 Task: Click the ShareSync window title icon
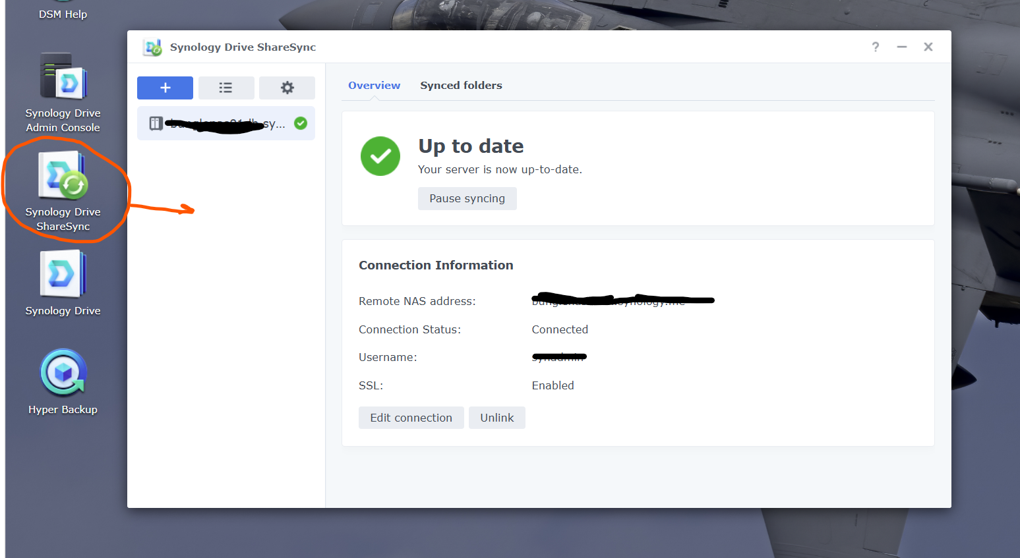(152, 47)
